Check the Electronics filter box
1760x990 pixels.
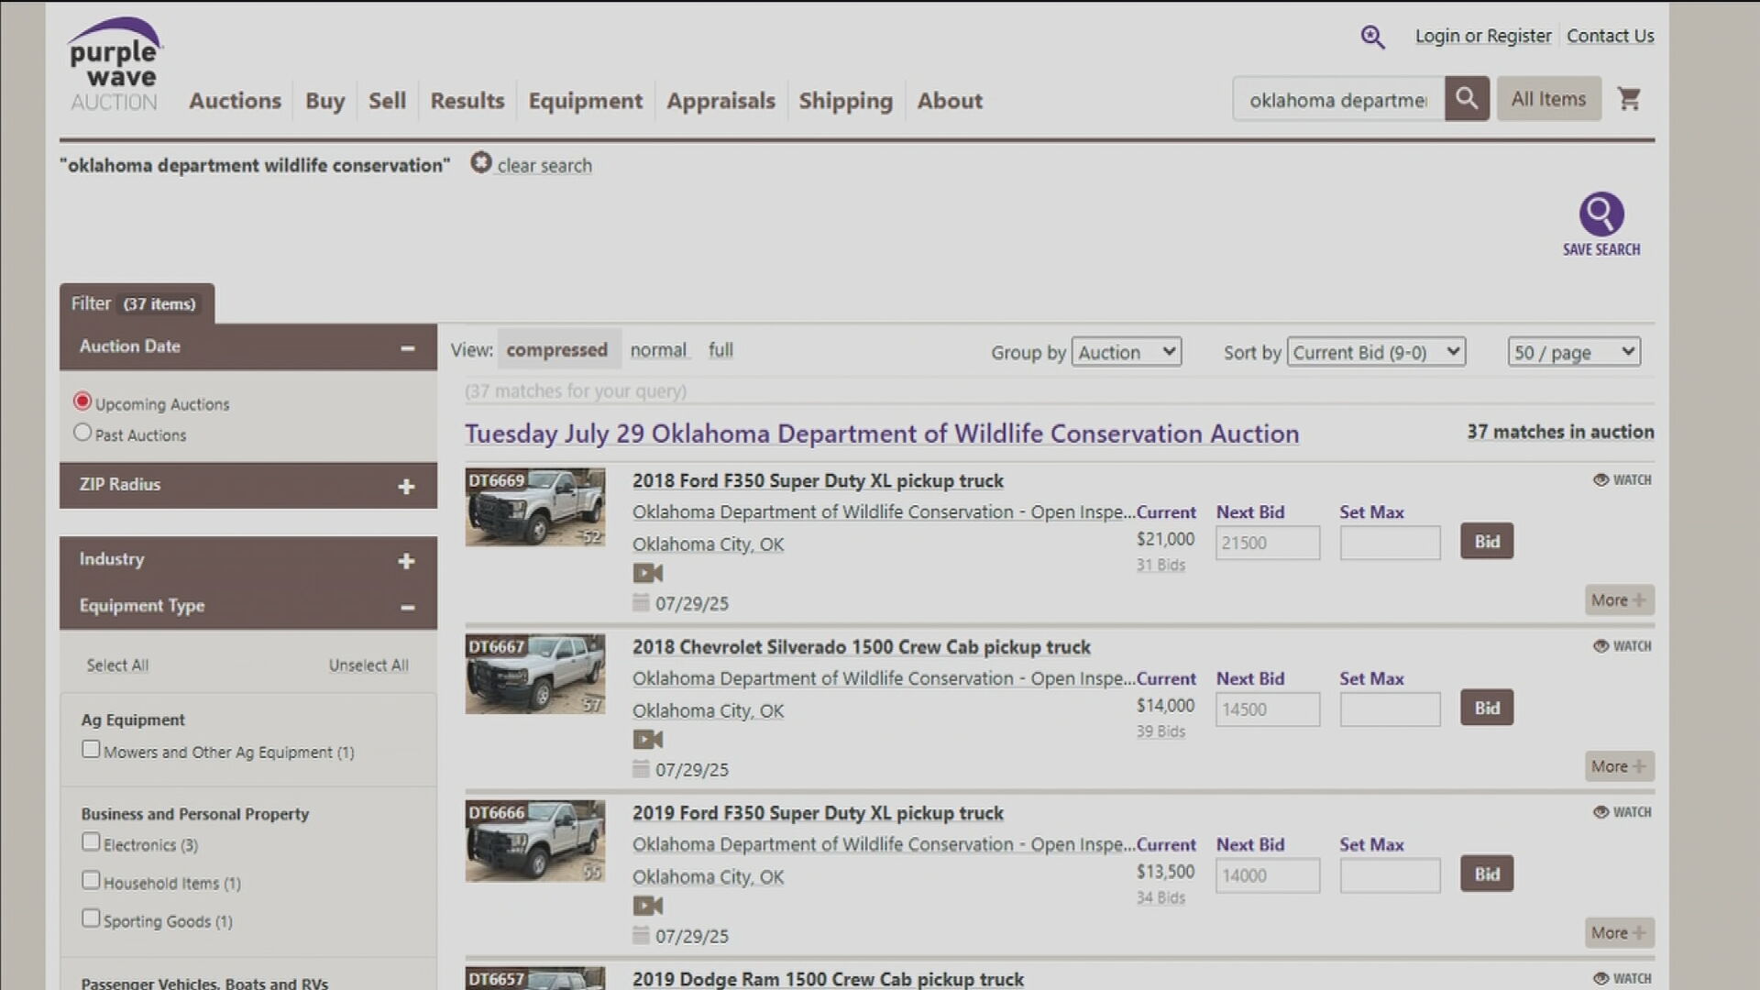91,842
